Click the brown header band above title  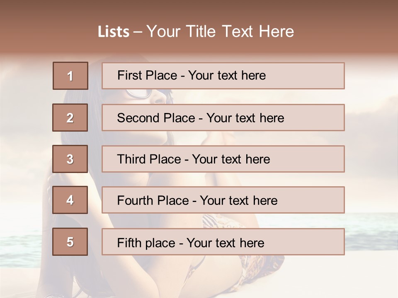199,8
